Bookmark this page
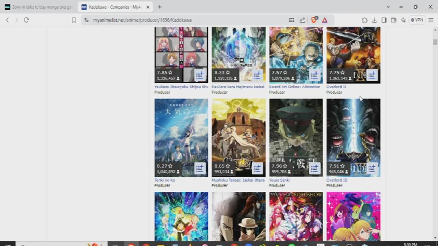This screenshot has width=438, height=246. pyautogui.click(x=74, y=20)
